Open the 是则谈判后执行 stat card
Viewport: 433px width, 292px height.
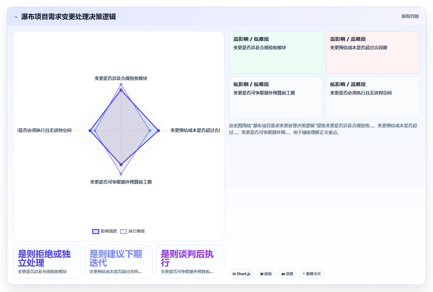click(190, 262)
